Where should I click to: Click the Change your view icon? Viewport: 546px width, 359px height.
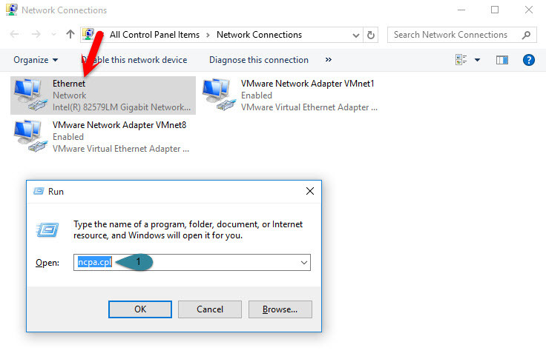[x=461, y=60]
